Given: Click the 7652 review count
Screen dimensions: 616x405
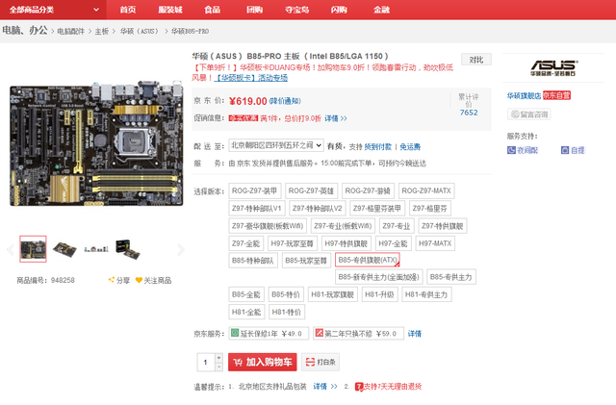Looking at the screenshot, I should click(x=469, y=113).
